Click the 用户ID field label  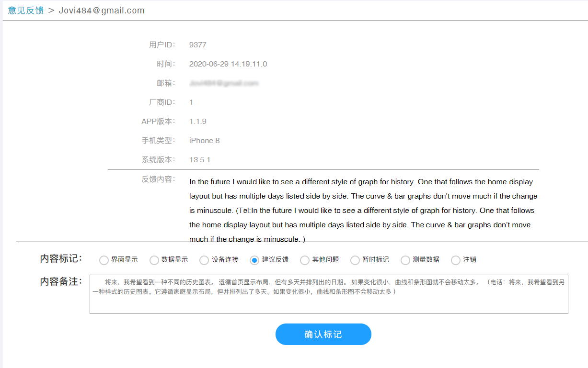click(162, 45)
